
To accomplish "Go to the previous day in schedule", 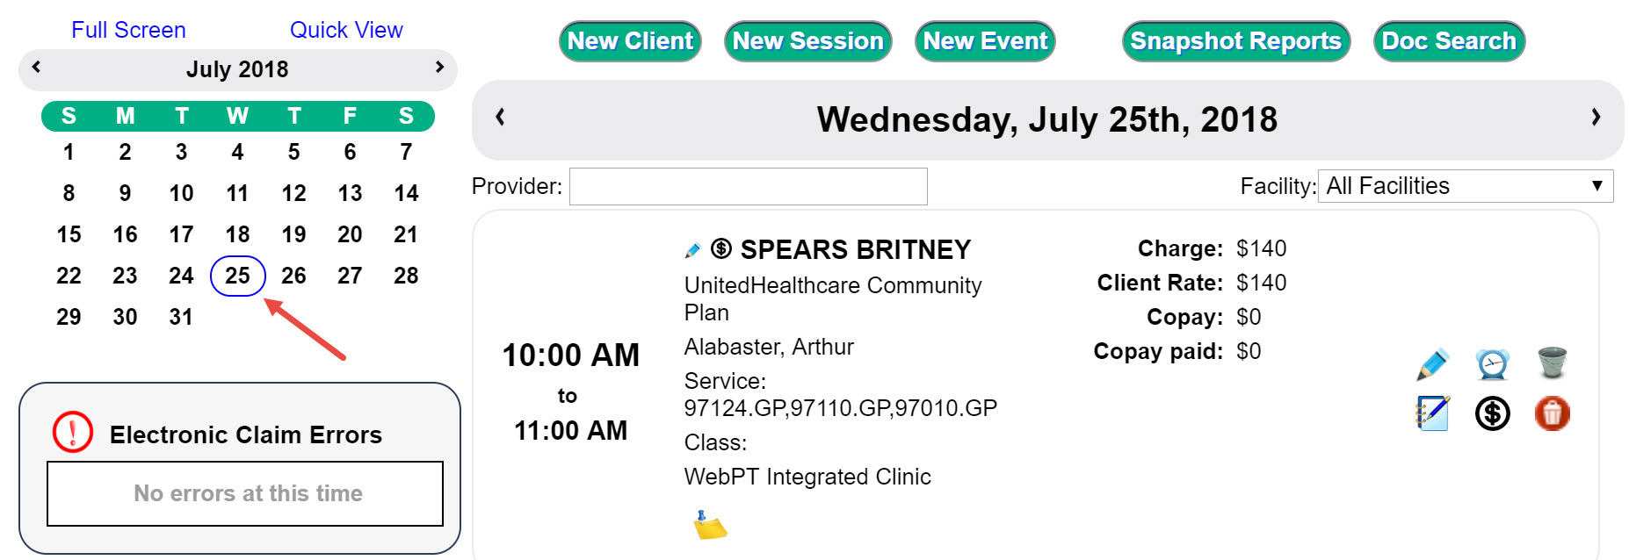I will click(500, 117).
